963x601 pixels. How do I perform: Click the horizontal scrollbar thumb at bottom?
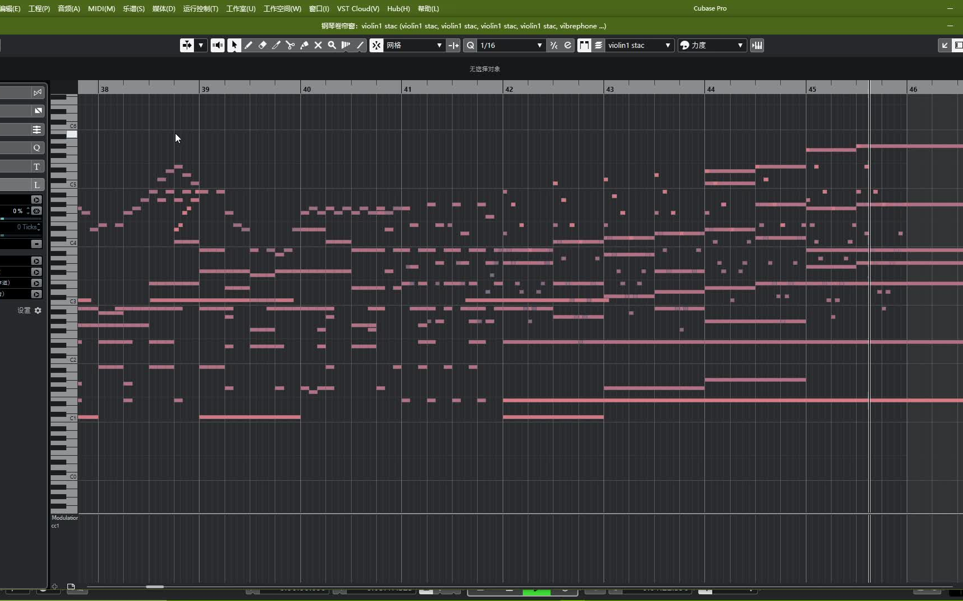(x=155, y=587)
